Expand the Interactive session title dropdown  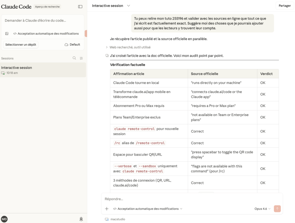128,6
